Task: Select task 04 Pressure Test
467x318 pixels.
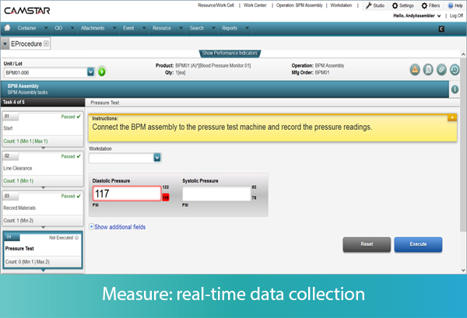Action: coord(43,250)
